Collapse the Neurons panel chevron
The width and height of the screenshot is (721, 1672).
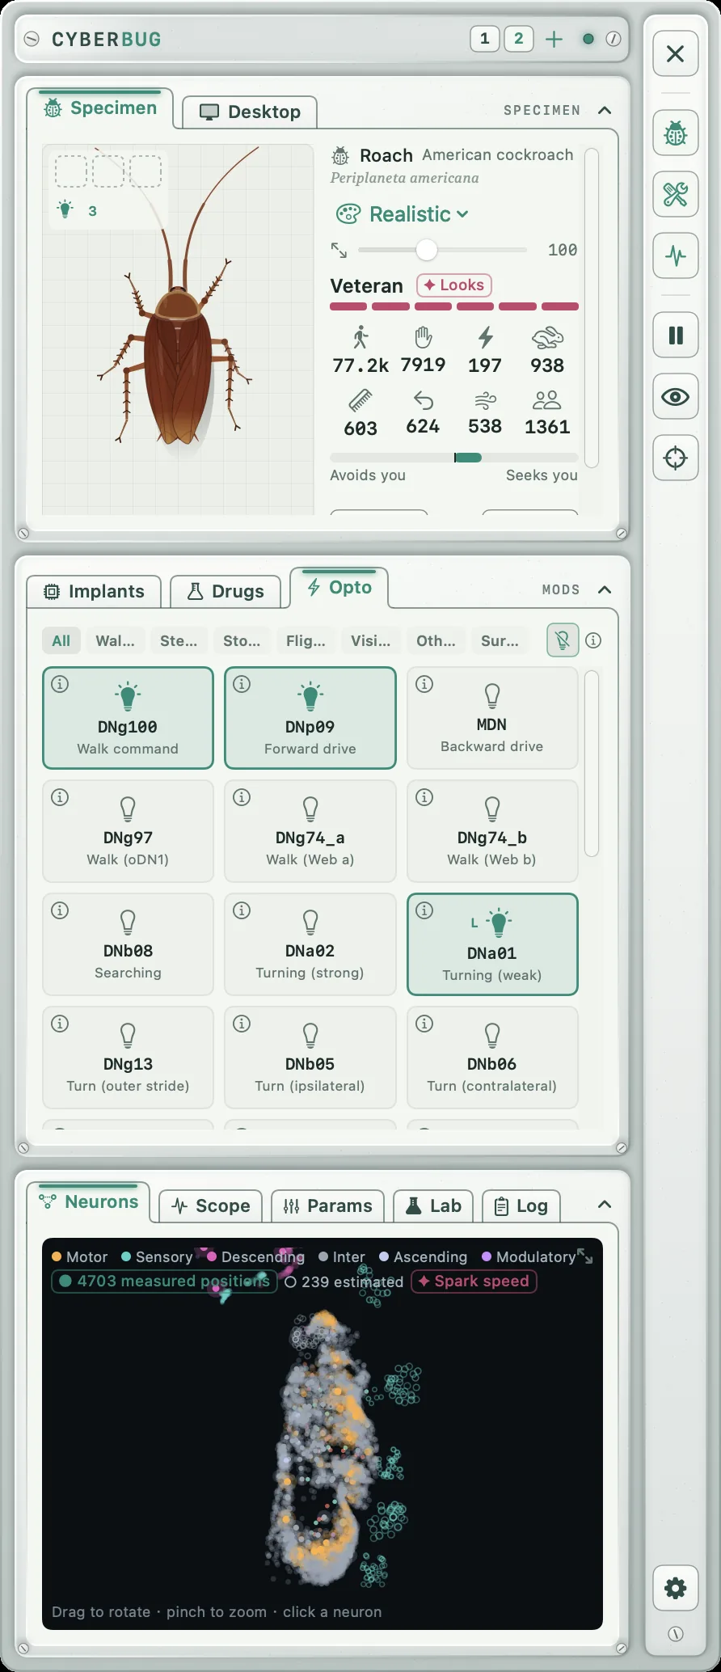(605, 1205)
